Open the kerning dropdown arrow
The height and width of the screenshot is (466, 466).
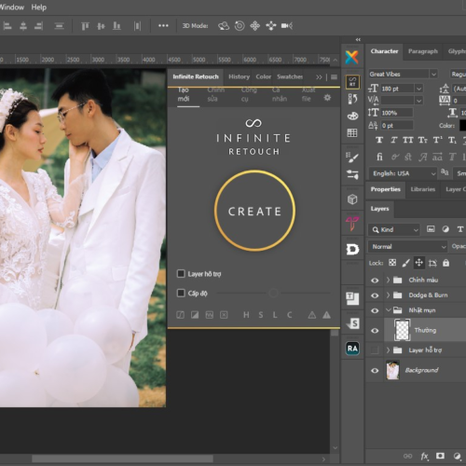418,101
